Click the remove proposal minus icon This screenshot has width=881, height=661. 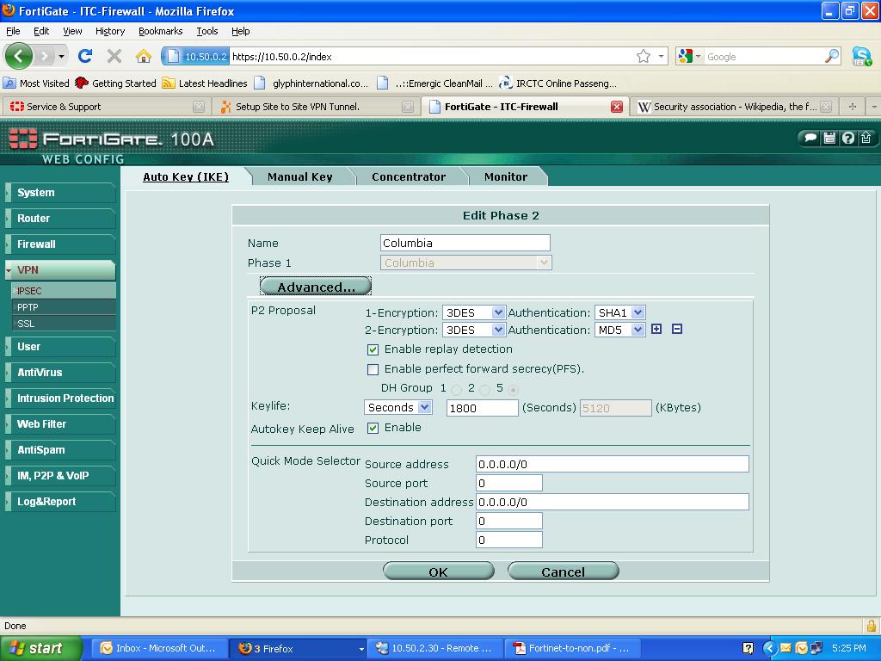click(x=677, y=329)
